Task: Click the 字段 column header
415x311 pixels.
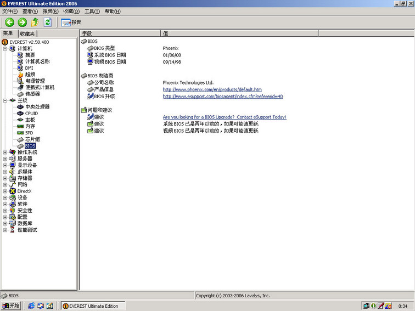Action: pyautogui.click(x=120, y=33)
